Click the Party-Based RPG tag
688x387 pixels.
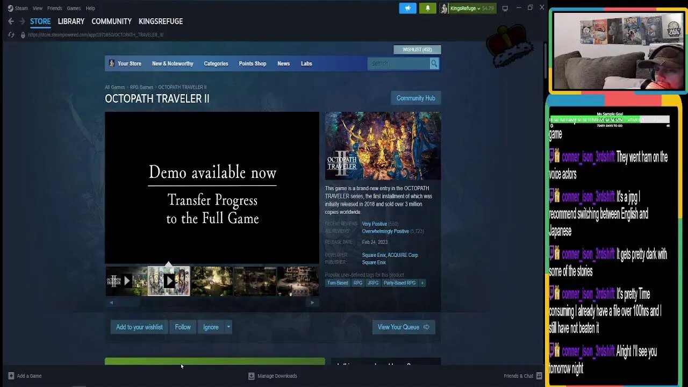(x=399, y=283)
